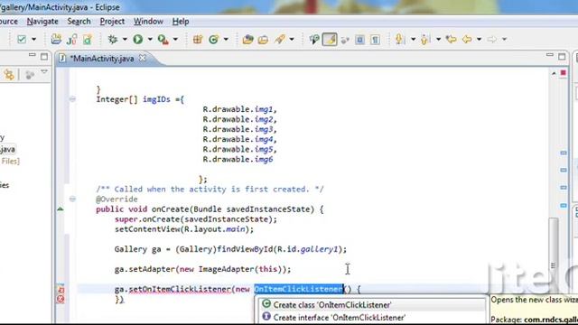The height and width of the screenshot is (325, 578).
Task: Click the red error indicator atop overview ruler
Action: (564, 73)
